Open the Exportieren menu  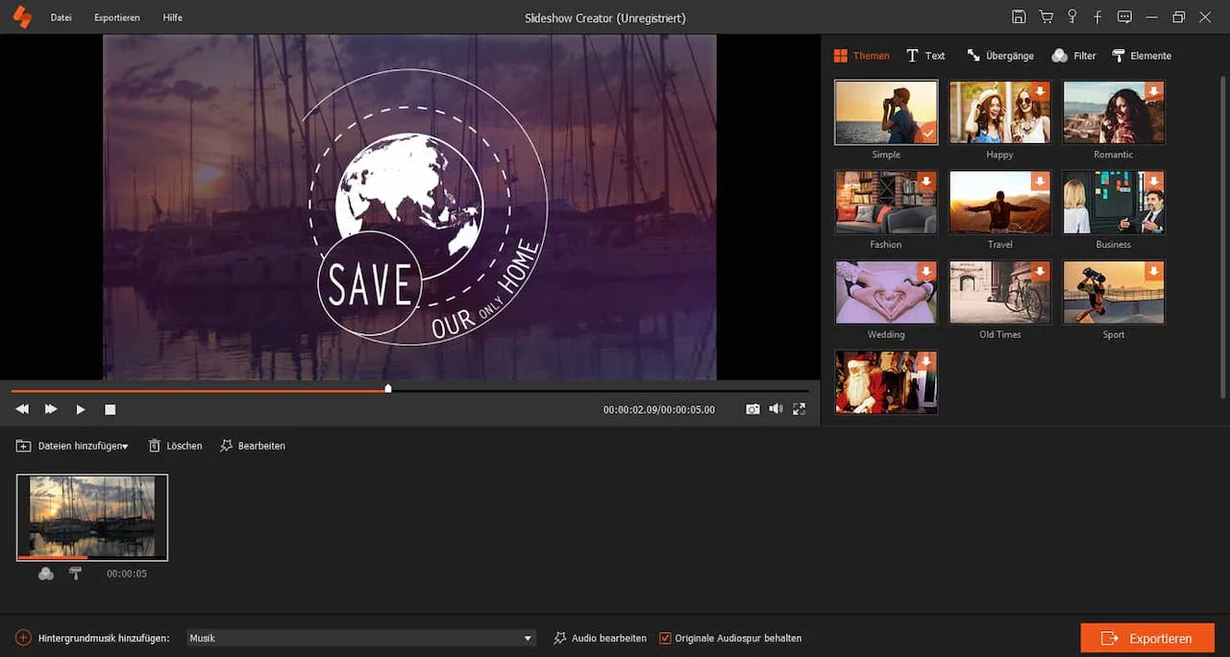[x=116, y=17]
